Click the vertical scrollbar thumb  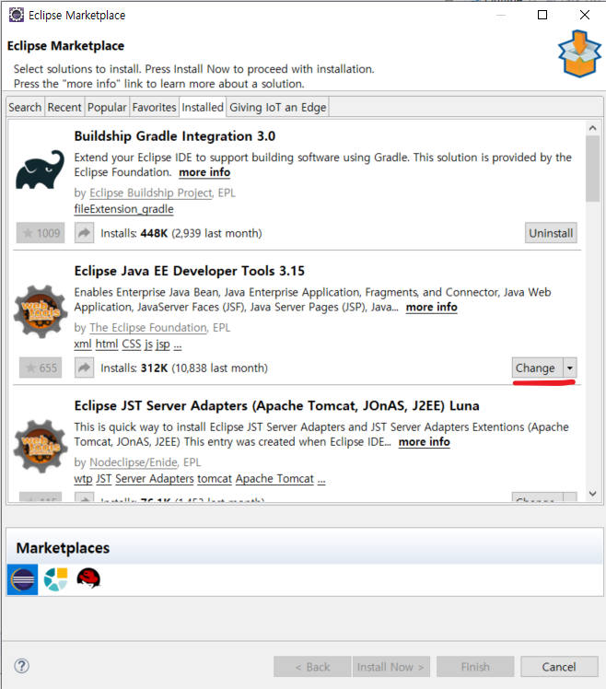tap(592, 169)
